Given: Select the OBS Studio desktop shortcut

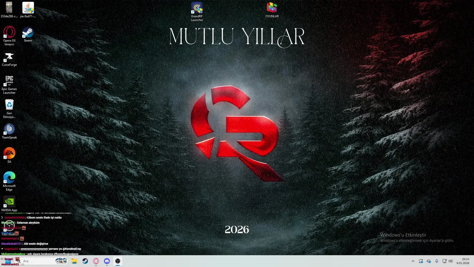Looking at the screenshot, I should [x=9, y=228].
